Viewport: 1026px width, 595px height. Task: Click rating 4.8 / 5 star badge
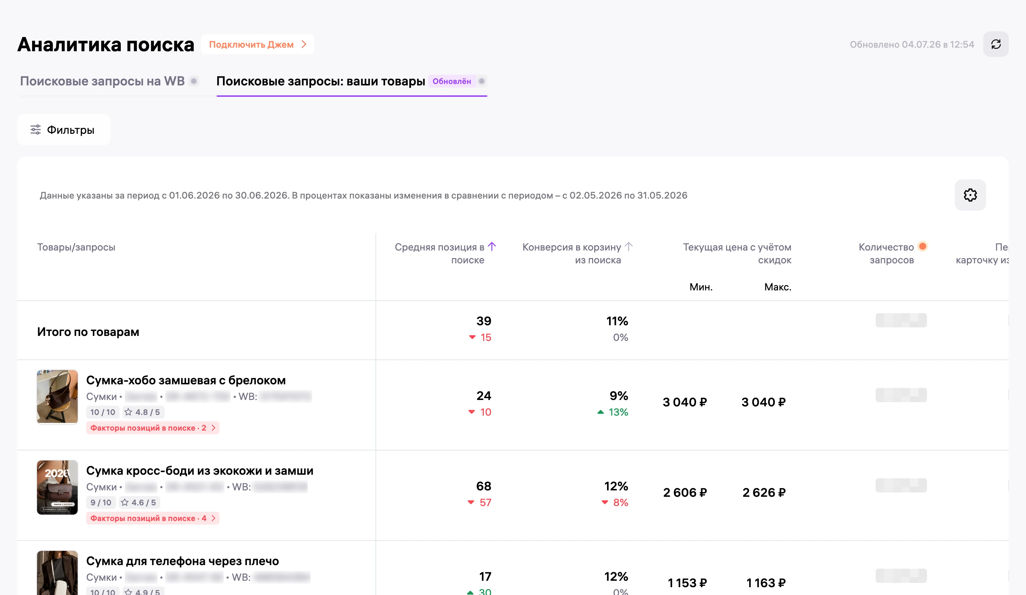(143, 412)
